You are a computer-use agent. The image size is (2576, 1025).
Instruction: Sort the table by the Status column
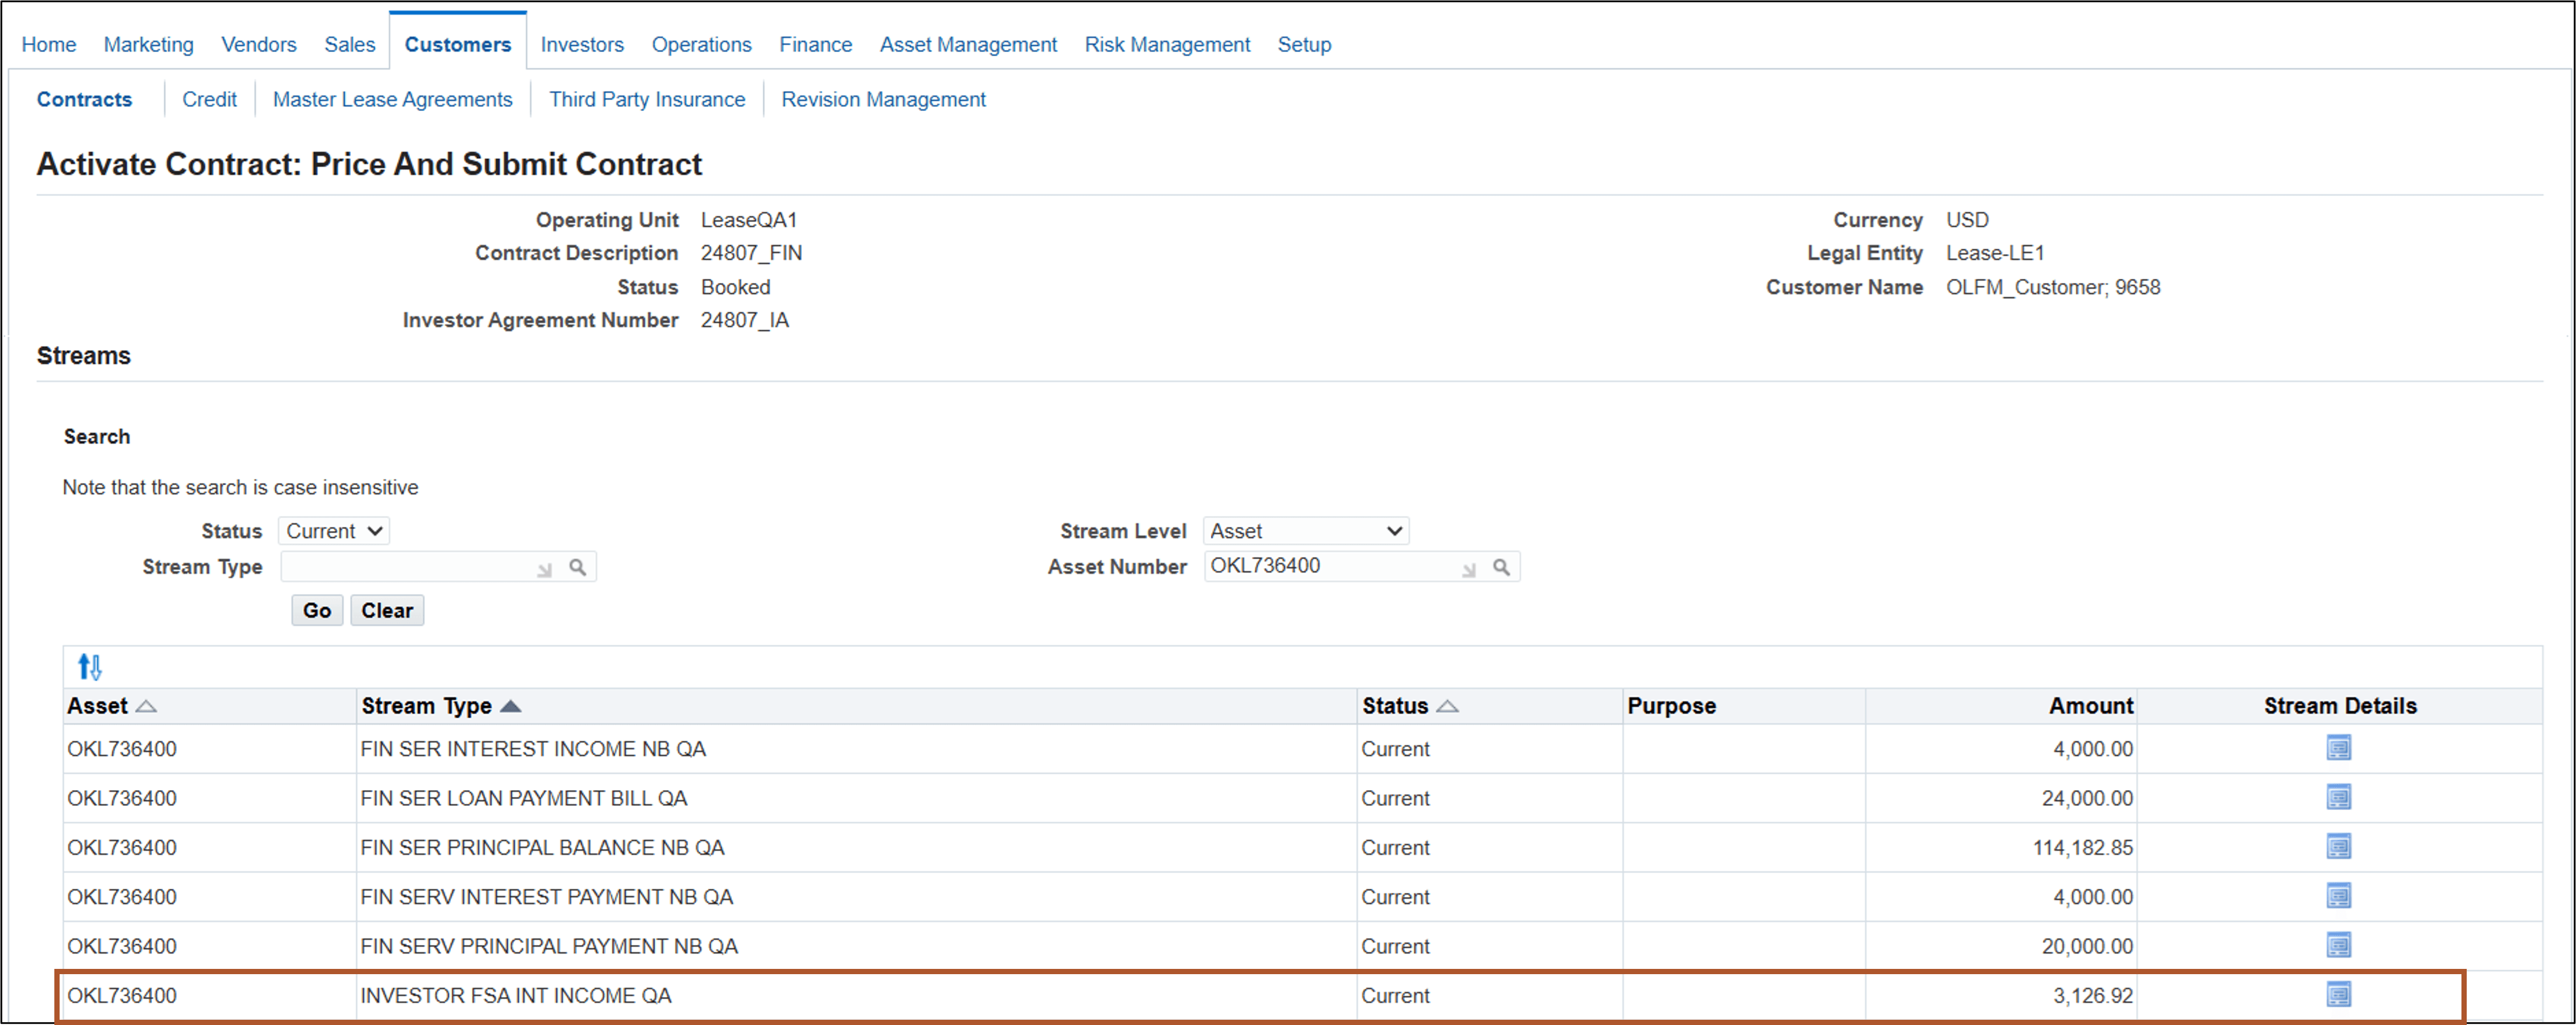click(x=1447, y=705)
